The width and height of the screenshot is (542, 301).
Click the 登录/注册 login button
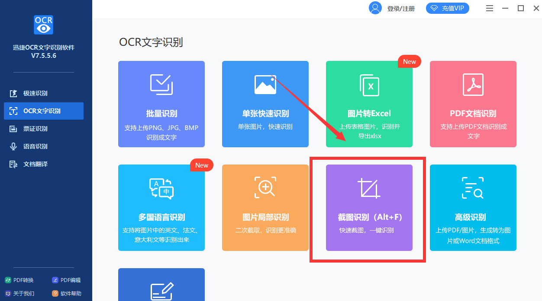click(x=400, y=8)
